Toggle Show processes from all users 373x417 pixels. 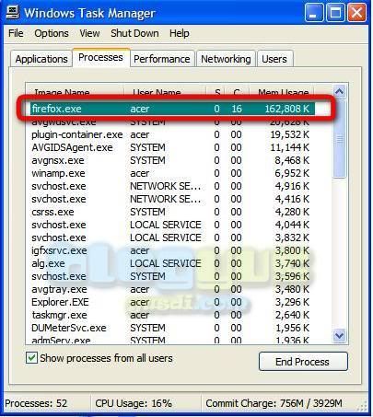coord(31,358)
